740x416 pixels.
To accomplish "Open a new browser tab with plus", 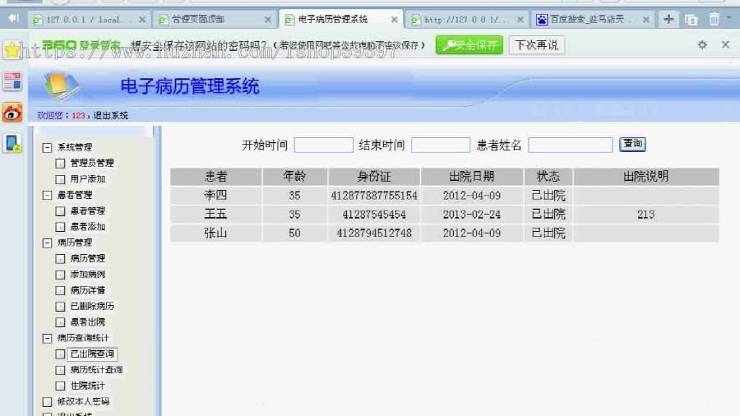I will click(x=668, y=20).
